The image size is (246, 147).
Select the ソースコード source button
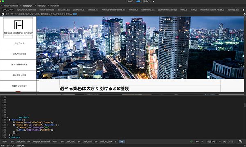[x=8, y=10]
